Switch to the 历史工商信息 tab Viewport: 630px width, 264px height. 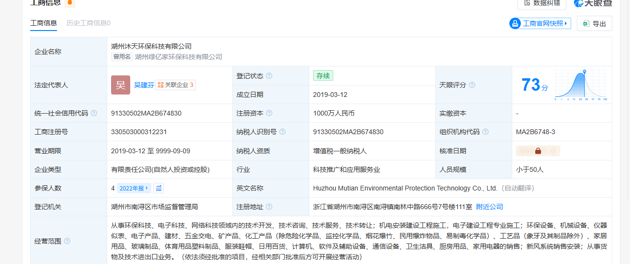click(88, 23)
